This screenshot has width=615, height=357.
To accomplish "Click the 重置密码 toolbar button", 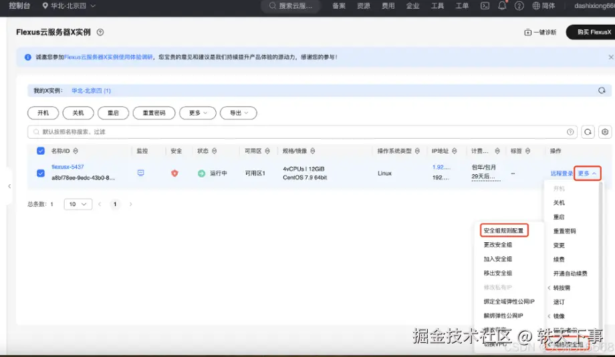I will (154, 113).
